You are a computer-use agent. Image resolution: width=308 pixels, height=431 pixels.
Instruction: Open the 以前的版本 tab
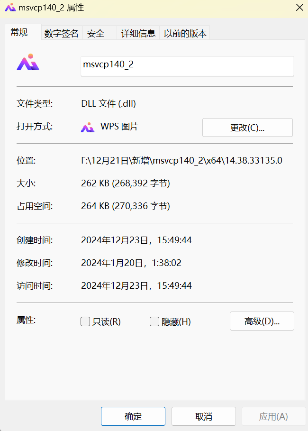pyautogui.click(x=185, y=33)
